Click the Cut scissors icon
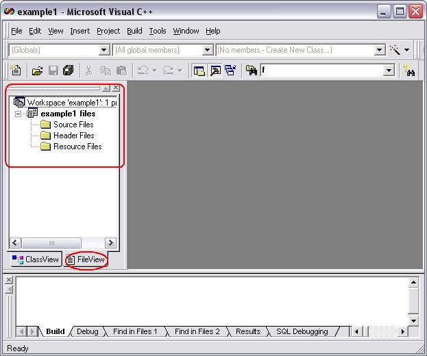Screen dimensions: 427x356 click(x=88, y=71)
